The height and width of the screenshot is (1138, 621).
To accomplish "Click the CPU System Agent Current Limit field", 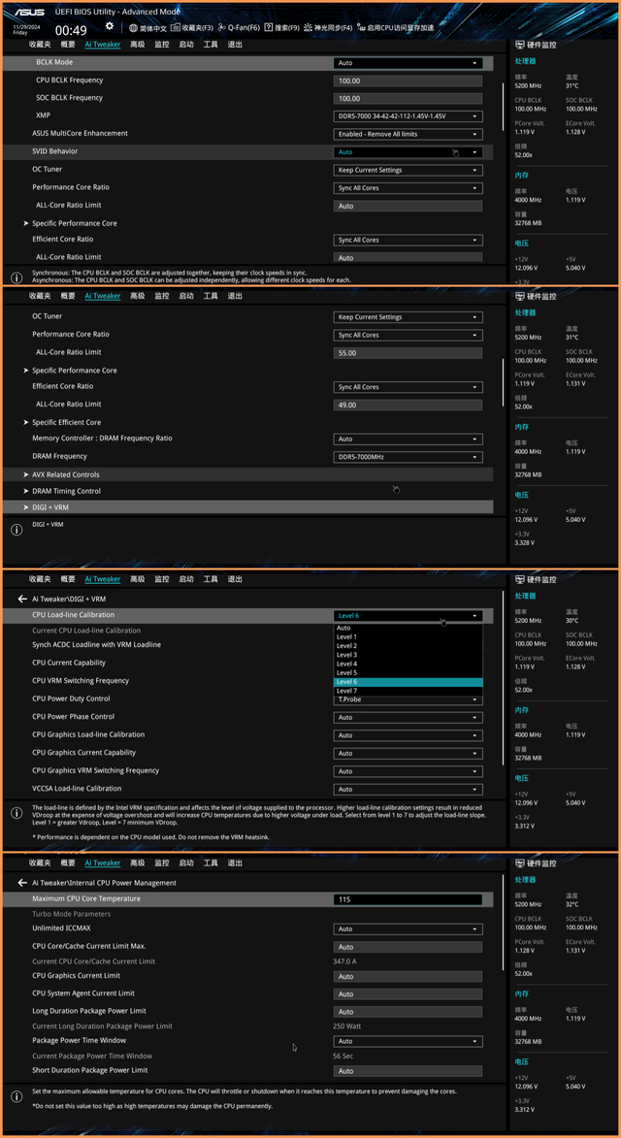I will [408, 994].
